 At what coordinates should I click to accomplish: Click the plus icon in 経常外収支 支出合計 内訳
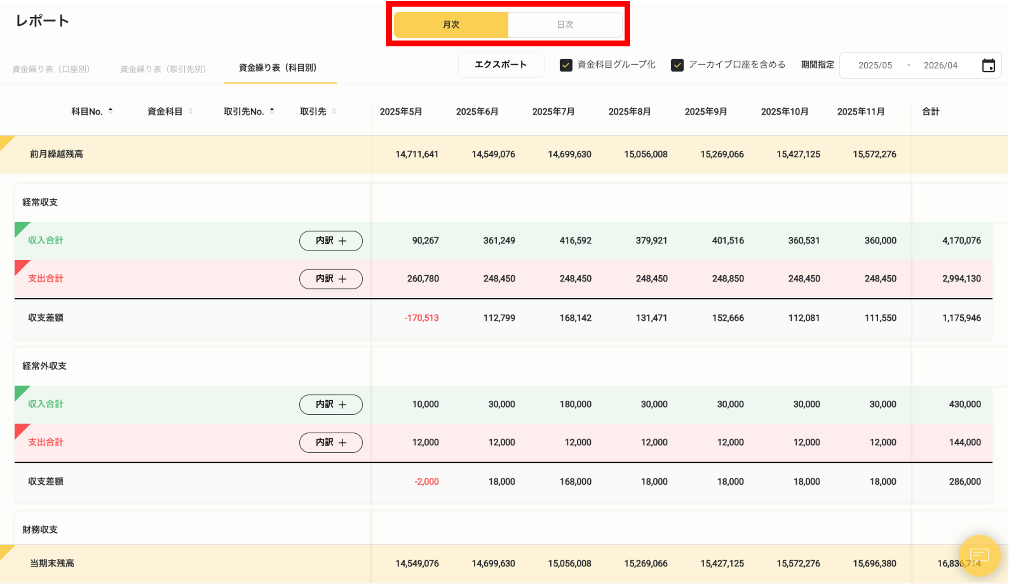pos(342,442)
